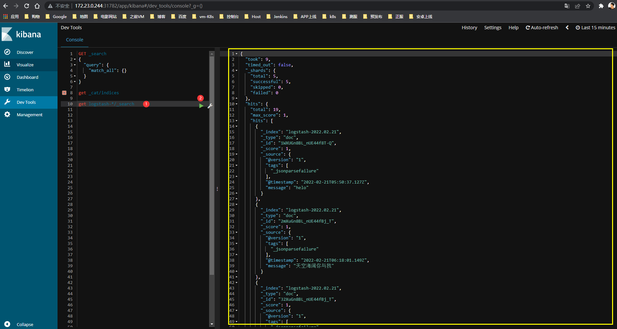Screen dimensions: 617x329
Task: Click the time picker back chevron
Action: coord(567,28)
